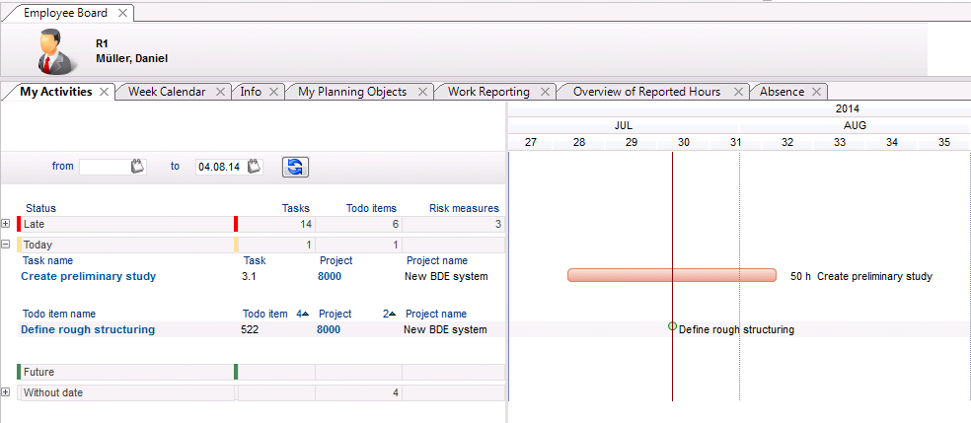Click the AUG month header in timeline
This screenshot has width=971, height=423.
(855, 125)
